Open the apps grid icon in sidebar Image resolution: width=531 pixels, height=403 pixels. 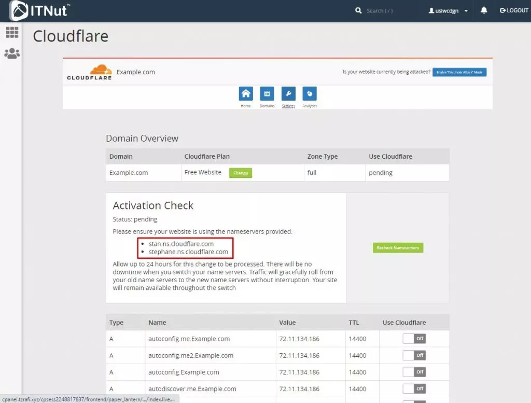(x=12, y=33)
